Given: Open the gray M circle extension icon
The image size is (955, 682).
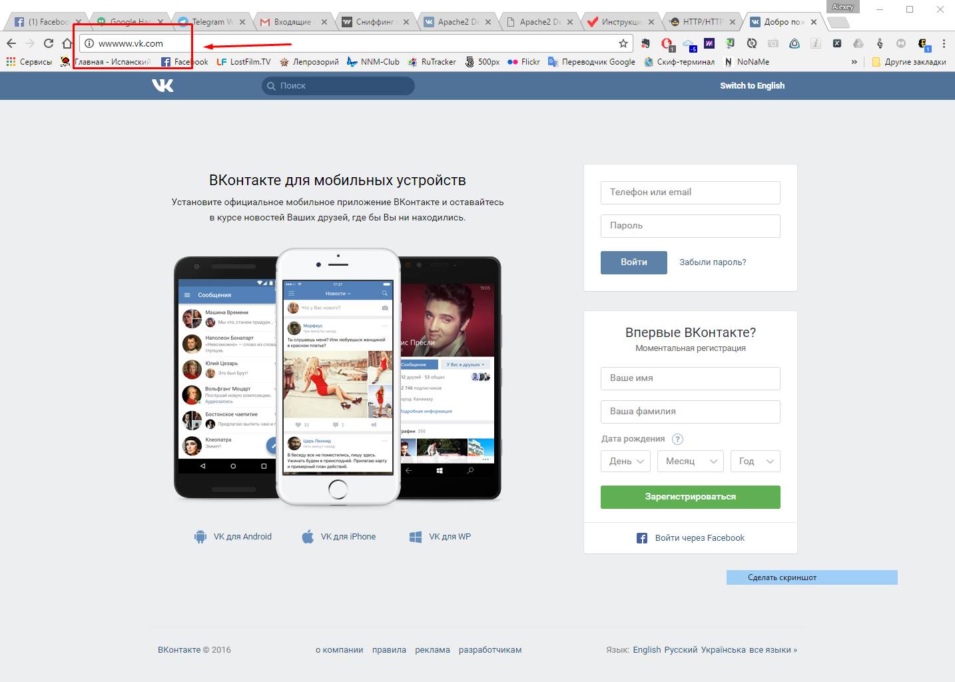Looking at the screenshot, I should click(901, 43).
